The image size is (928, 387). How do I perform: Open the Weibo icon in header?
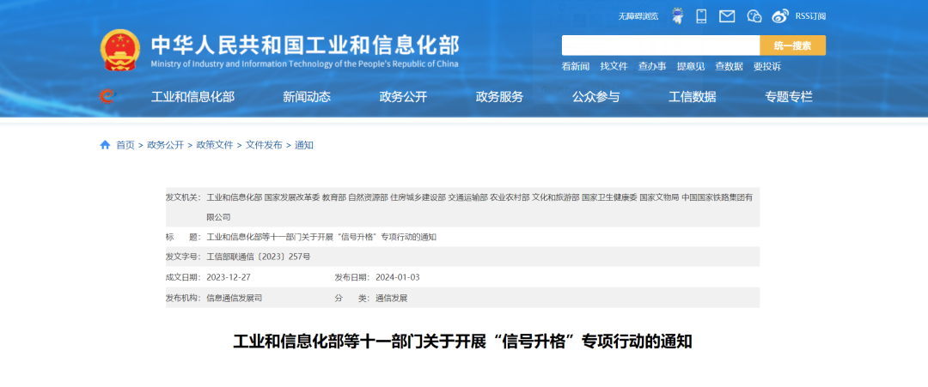point(779,15)
